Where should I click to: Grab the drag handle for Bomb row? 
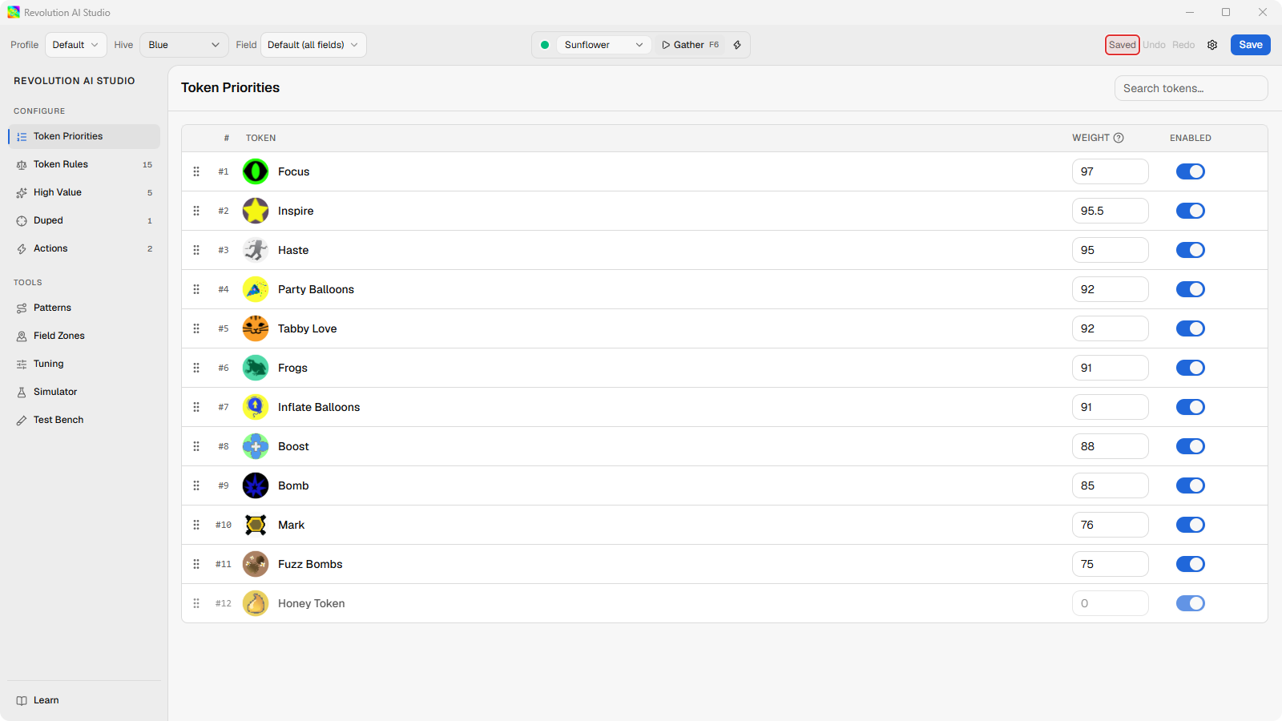tap(196, 485)
